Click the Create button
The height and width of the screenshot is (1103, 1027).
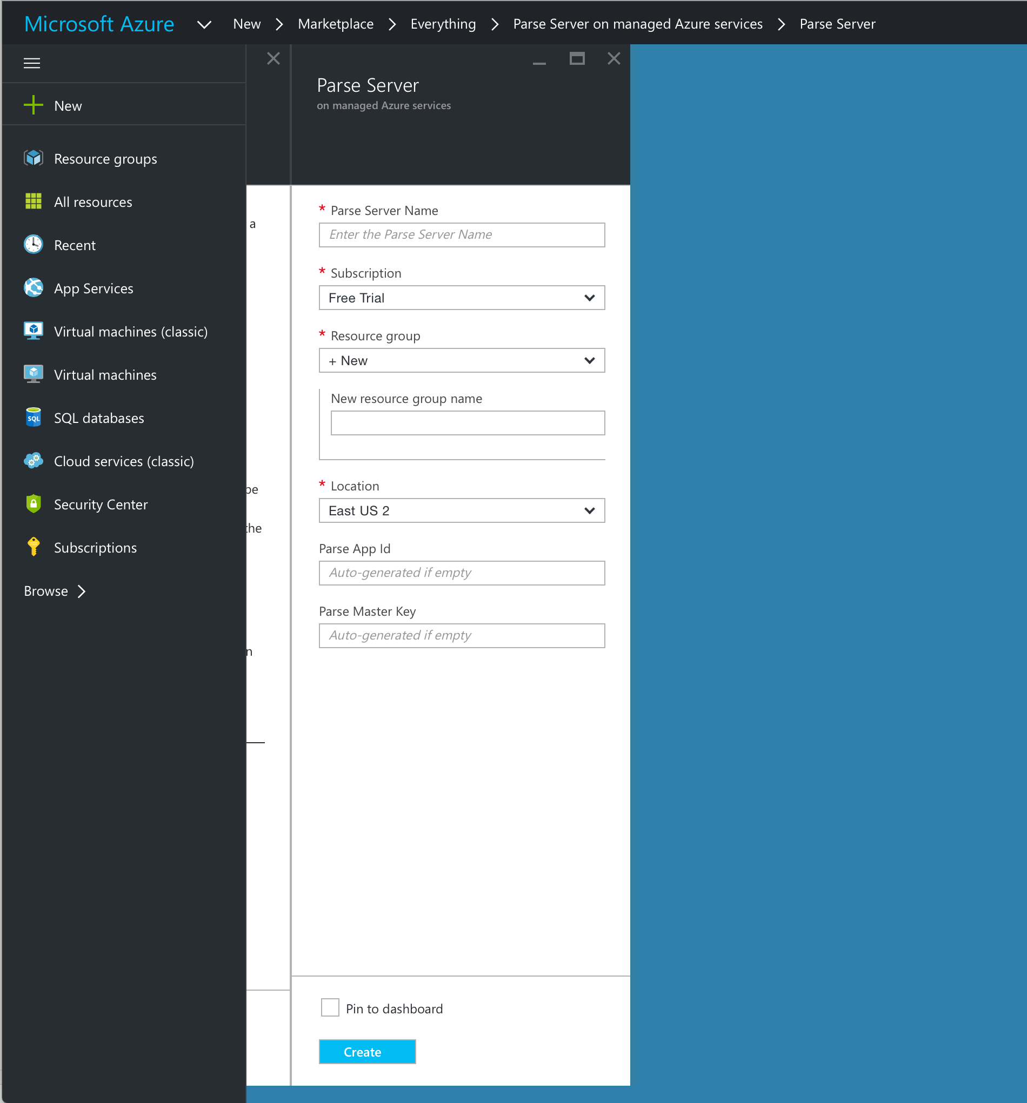click(x=368, y=1052)
